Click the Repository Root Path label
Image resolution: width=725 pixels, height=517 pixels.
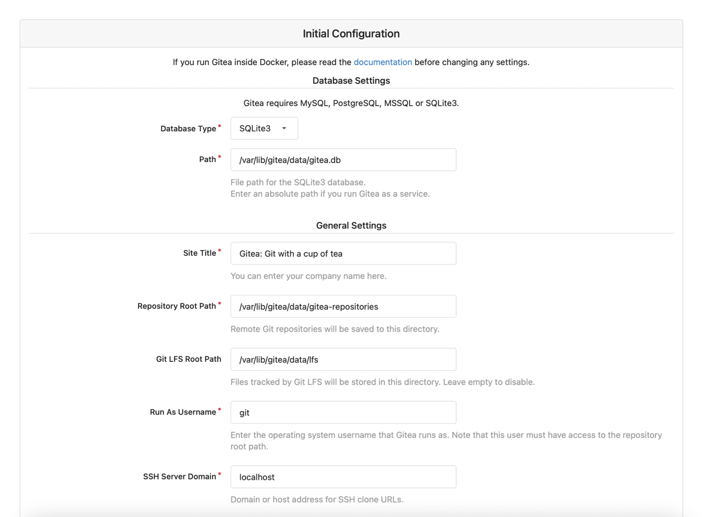pyautogui.click(x=177, y=306)
